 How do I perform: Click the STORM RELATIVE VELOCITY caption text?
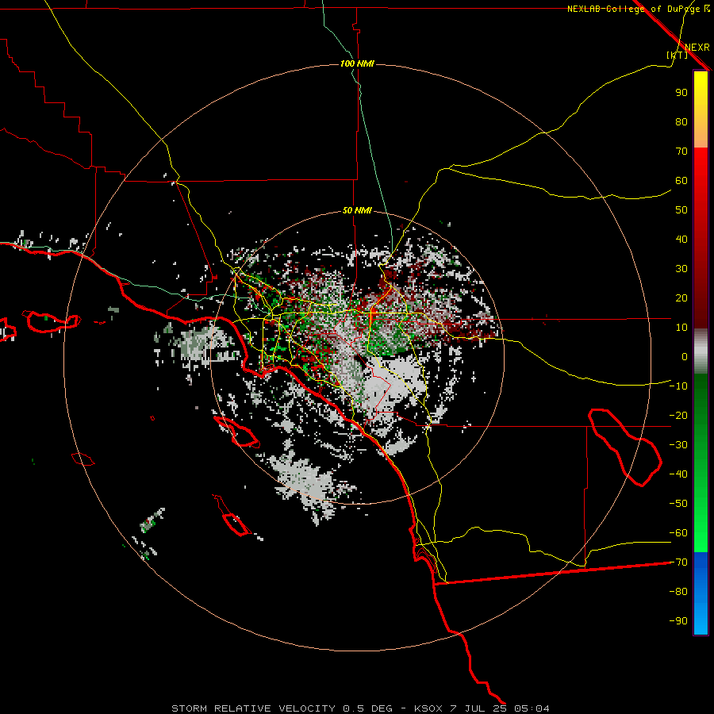[x=253, y=708]
